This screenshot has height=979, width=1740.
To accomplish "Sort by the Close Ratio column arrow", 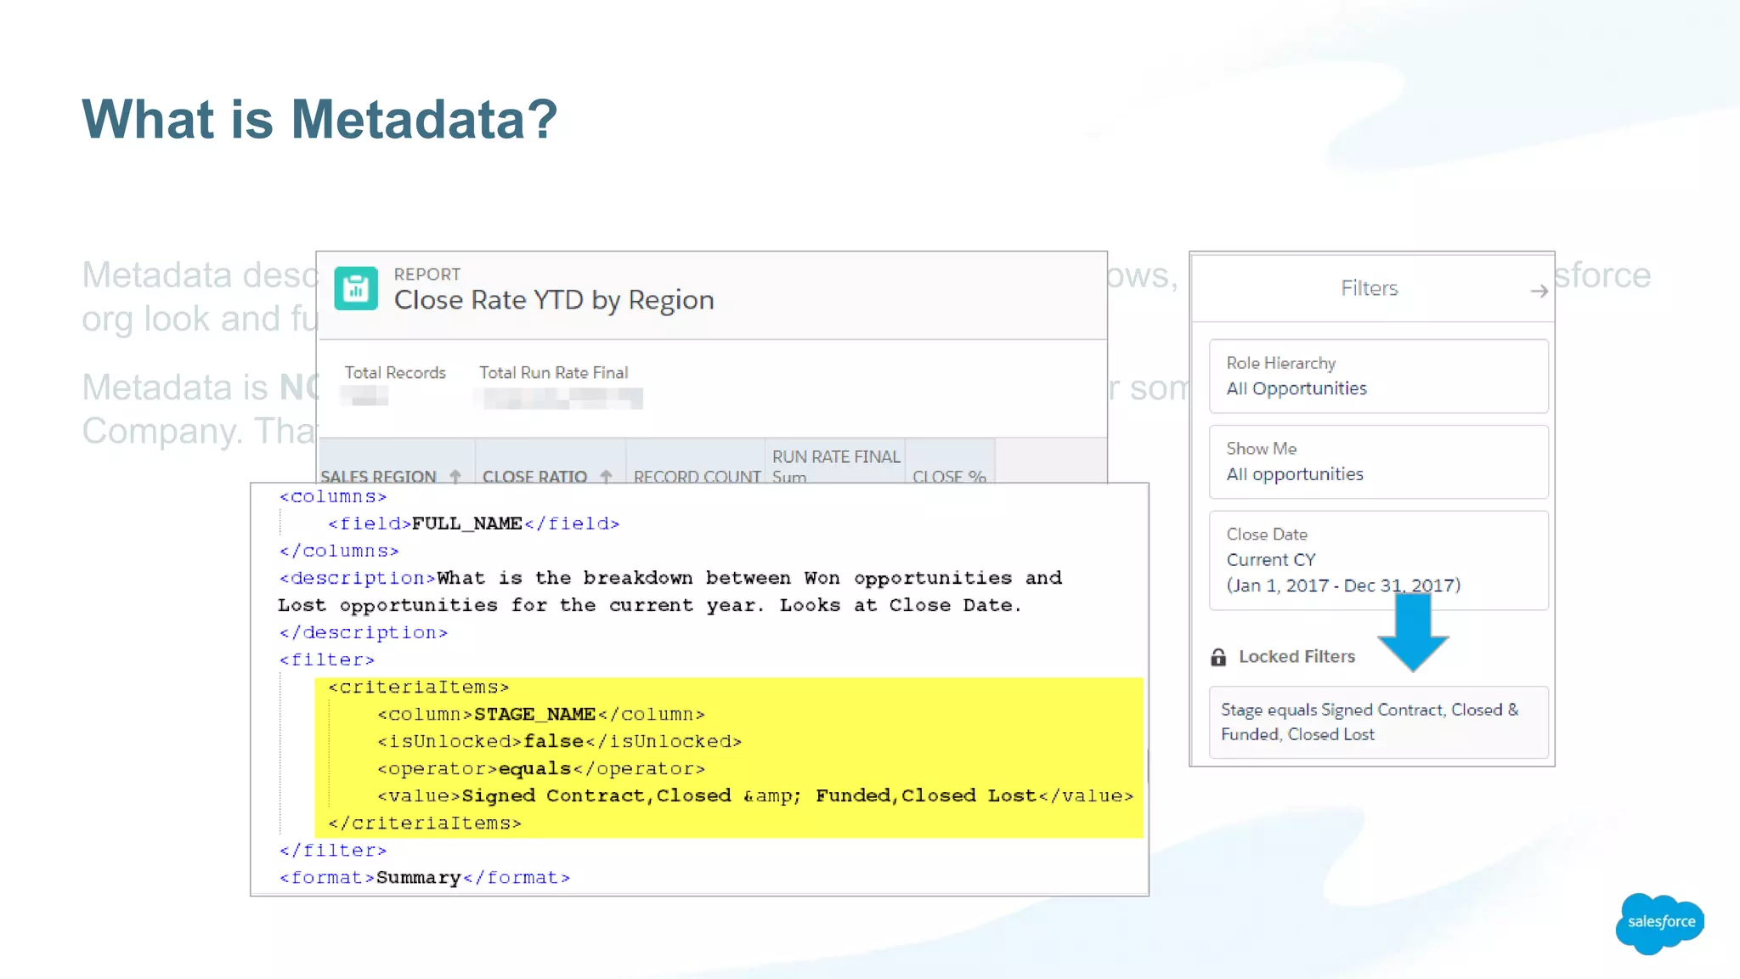I will [606, 476].
